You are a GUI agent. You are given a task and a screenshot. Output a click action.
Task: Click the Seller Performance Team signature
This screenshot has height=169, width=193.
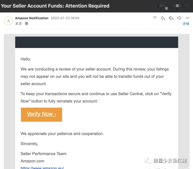click(x=43, y=154)
